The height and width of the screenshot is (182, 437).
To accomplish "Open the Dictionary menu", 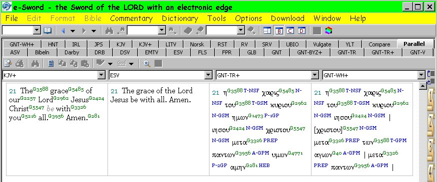I will click(x=180, y=18).
